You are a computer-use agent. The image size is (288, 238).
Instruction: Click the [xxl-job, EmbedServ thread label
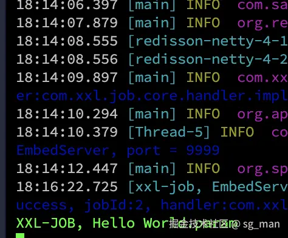coord(208,187)
